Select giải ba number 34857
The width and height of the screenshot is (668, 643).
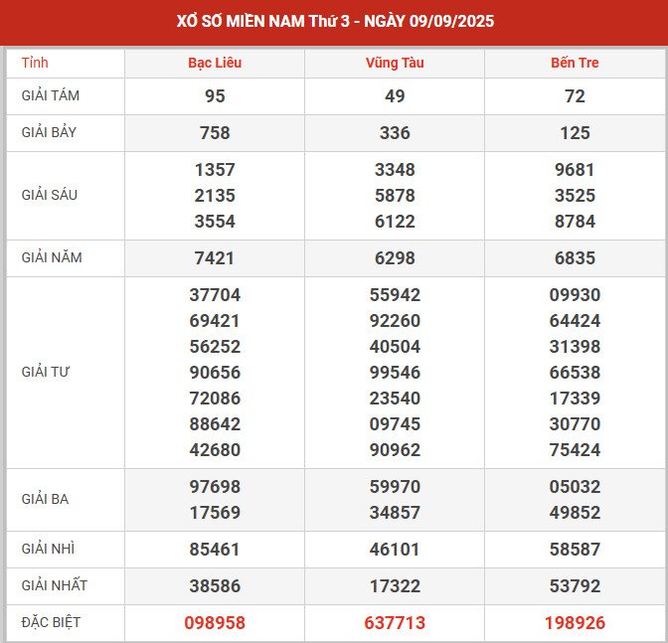[x=395, y=513]
